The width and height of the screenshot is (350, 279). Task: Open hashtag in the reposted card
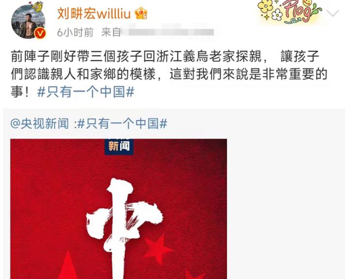pyautogui.click(x=122, y=124)
